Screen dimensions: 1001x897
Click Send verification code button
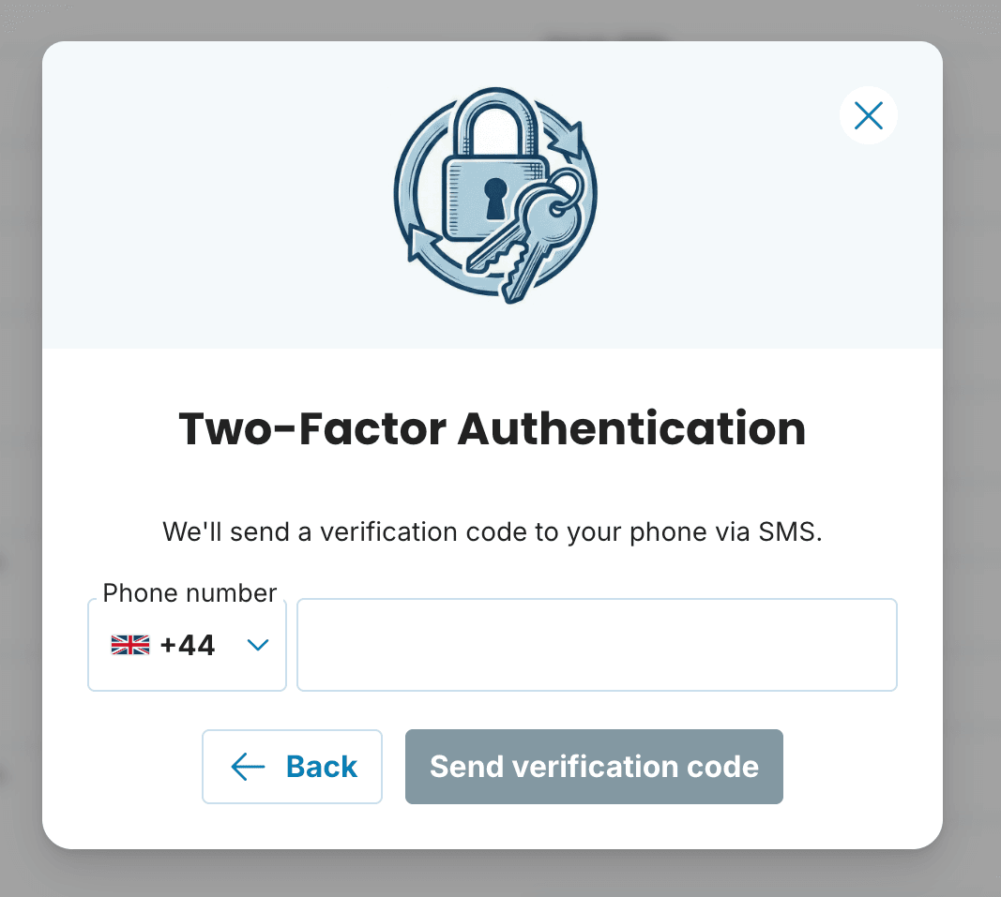(x=594, y=767)
